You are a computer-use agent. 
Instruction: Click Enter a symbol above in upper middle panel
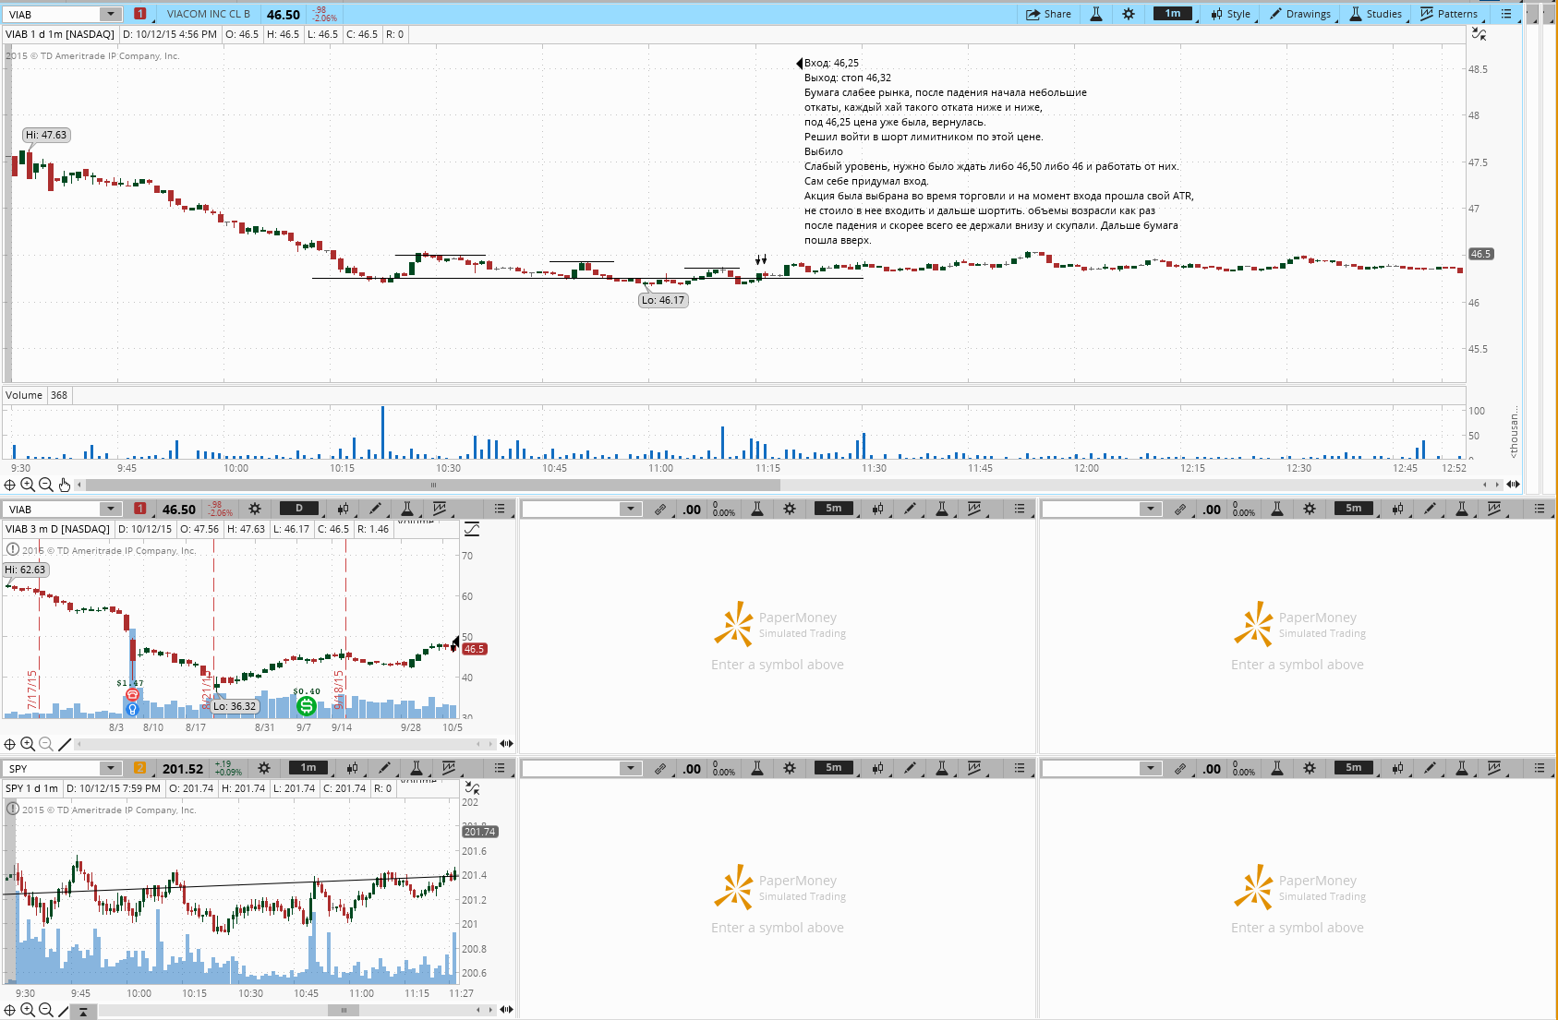[778, 665]
